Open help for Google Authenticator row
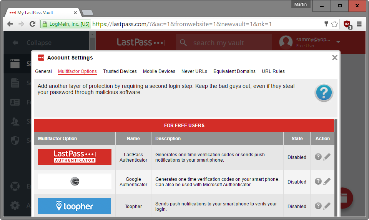This screenshot has width=369, height=220. pos(318,181)
